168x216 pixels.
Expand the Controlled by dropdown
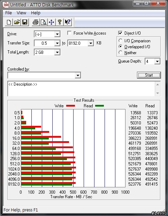click(78, 75)
